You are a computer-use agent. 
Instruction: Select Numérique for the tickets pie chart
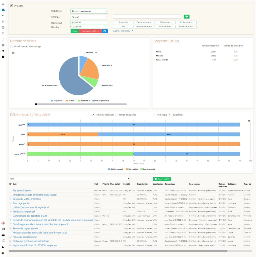click(x=11, y=46)
